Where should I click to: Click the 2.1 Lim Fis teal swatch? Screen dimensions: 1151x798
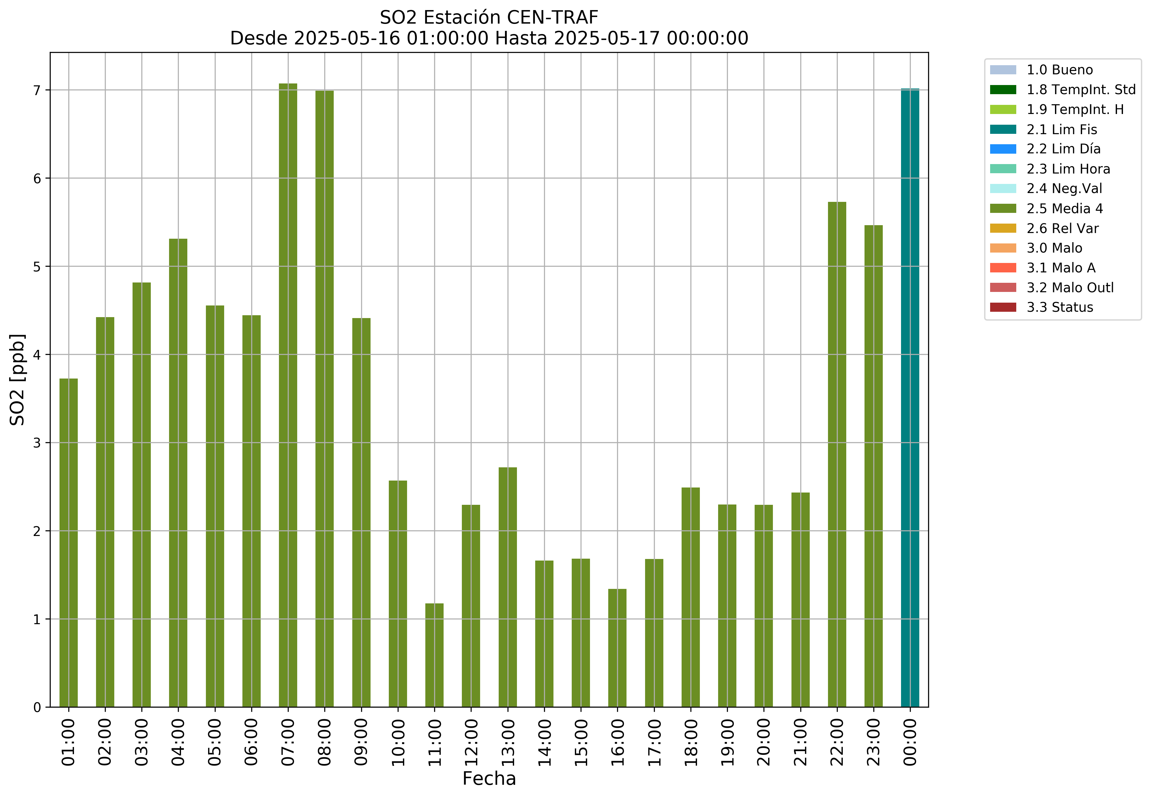click(x=1003, y=129)
